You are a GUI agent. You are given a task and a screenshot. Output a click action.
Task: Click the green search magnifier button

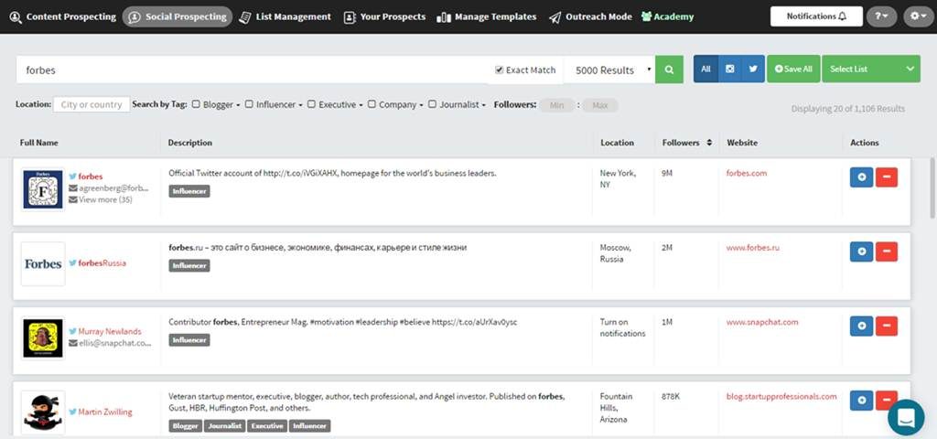tap(669, 70)
